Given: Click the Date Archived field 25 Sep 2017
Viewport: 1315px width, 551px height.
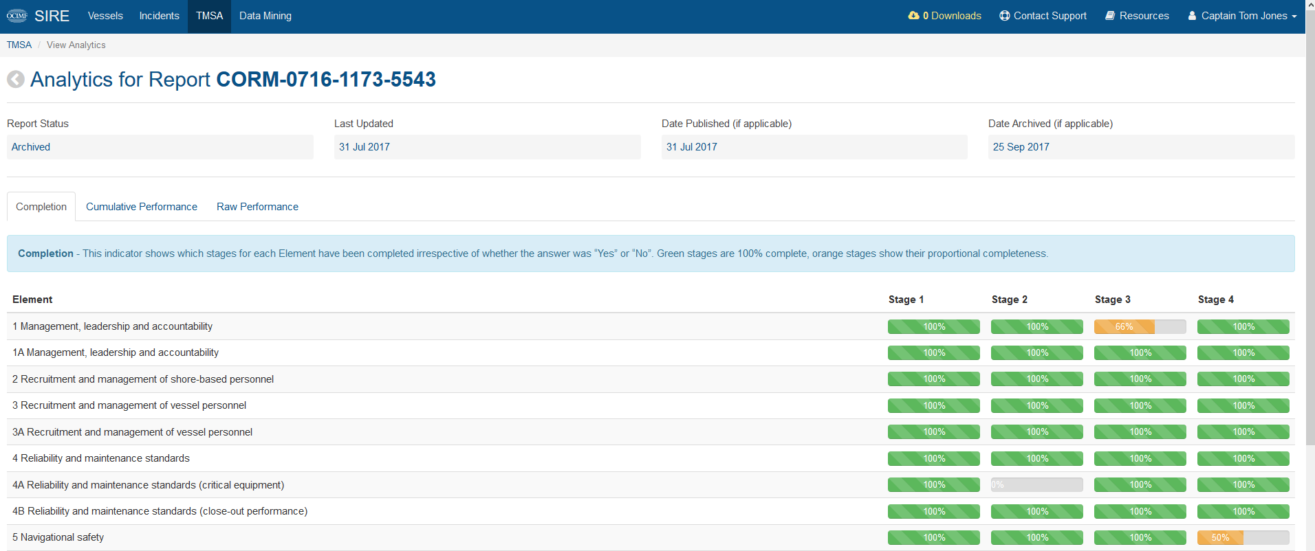Looking at the screenshot, I should coord(1142,147).
